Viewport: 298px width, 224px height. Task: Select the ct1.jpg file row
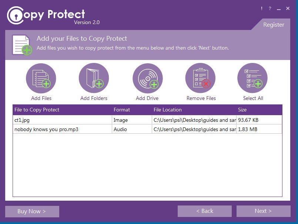[147, 120]
